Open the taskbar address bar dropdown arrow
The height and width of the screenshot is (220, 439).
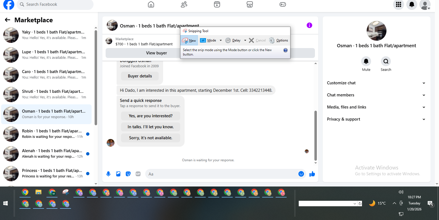click(x=355, y=204)
